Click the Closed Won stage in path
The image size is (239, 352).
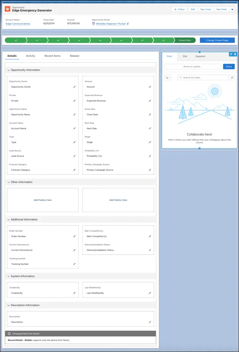tap(185, 41)
